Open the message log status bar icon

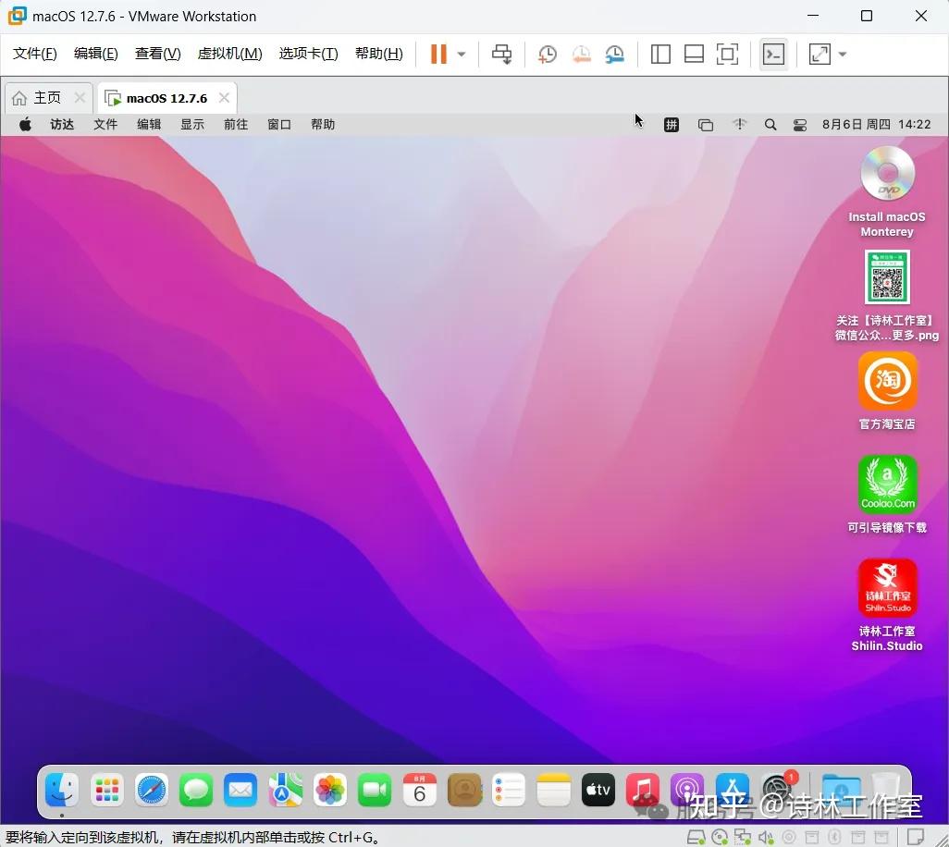(x=915, y=838)
